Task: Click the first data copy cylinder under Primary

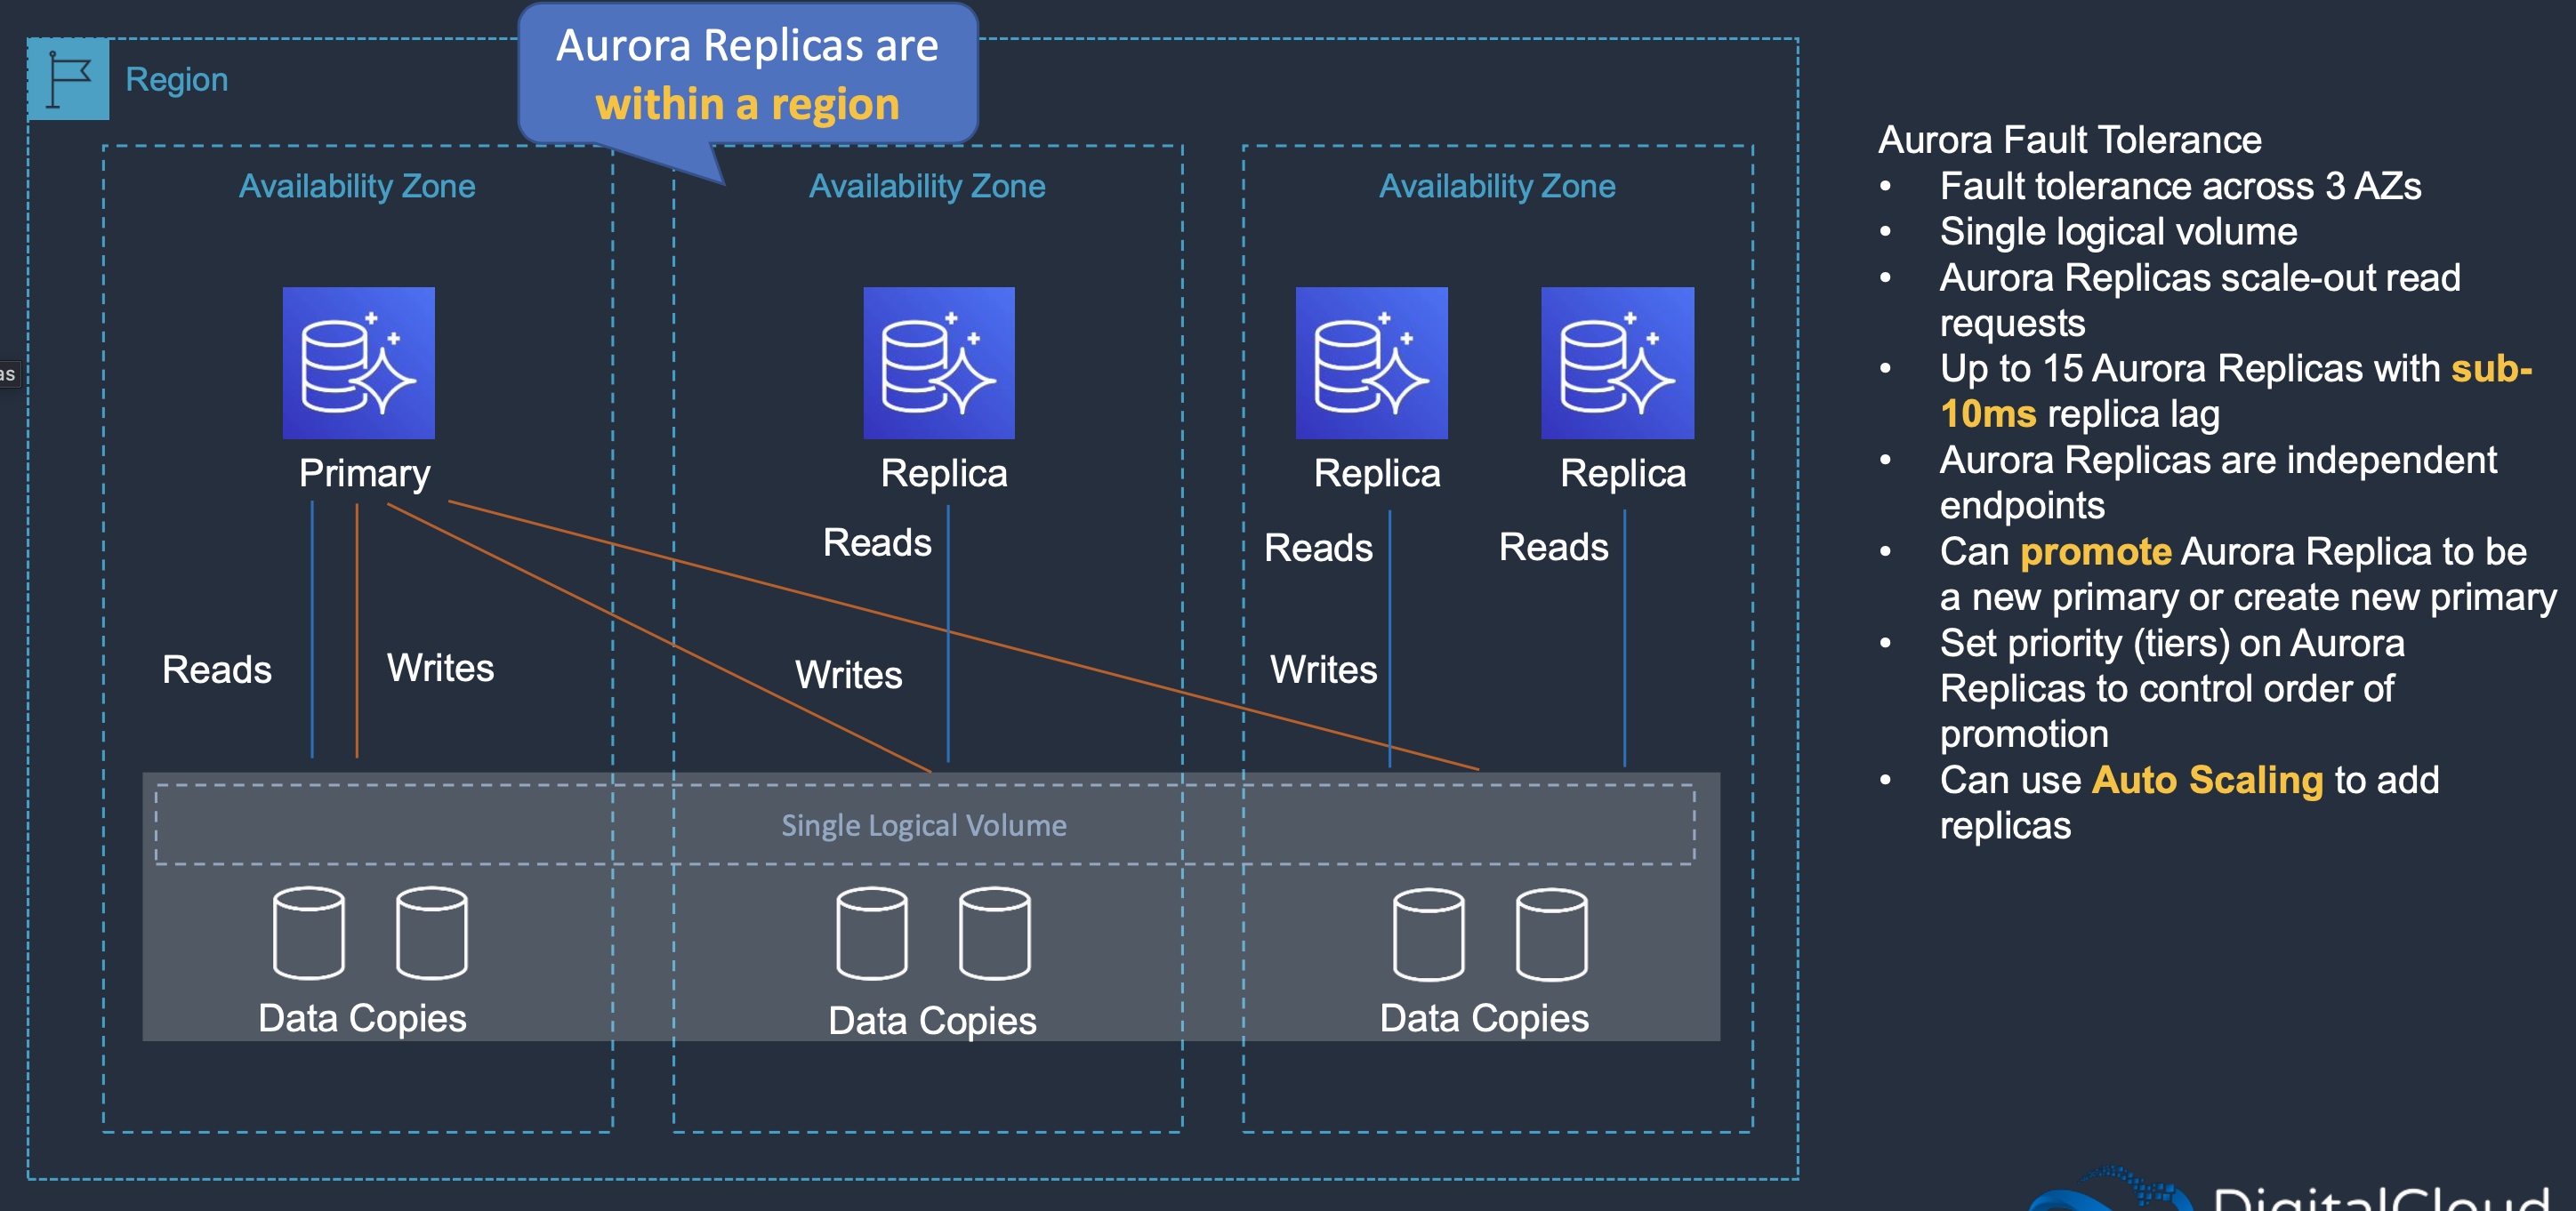Action: tap(308, 932)
